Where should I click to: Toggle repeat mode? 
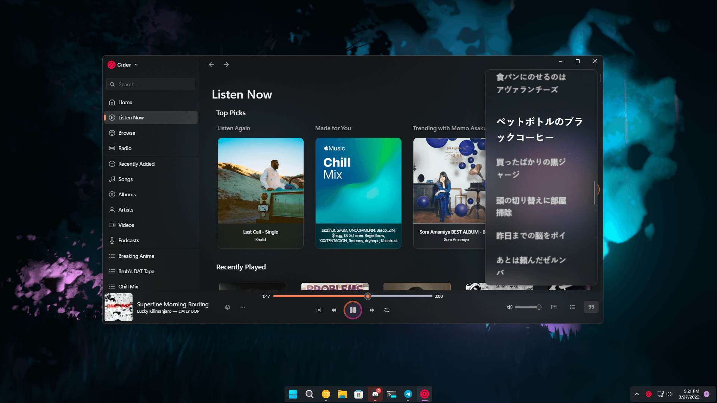(387, 310)
